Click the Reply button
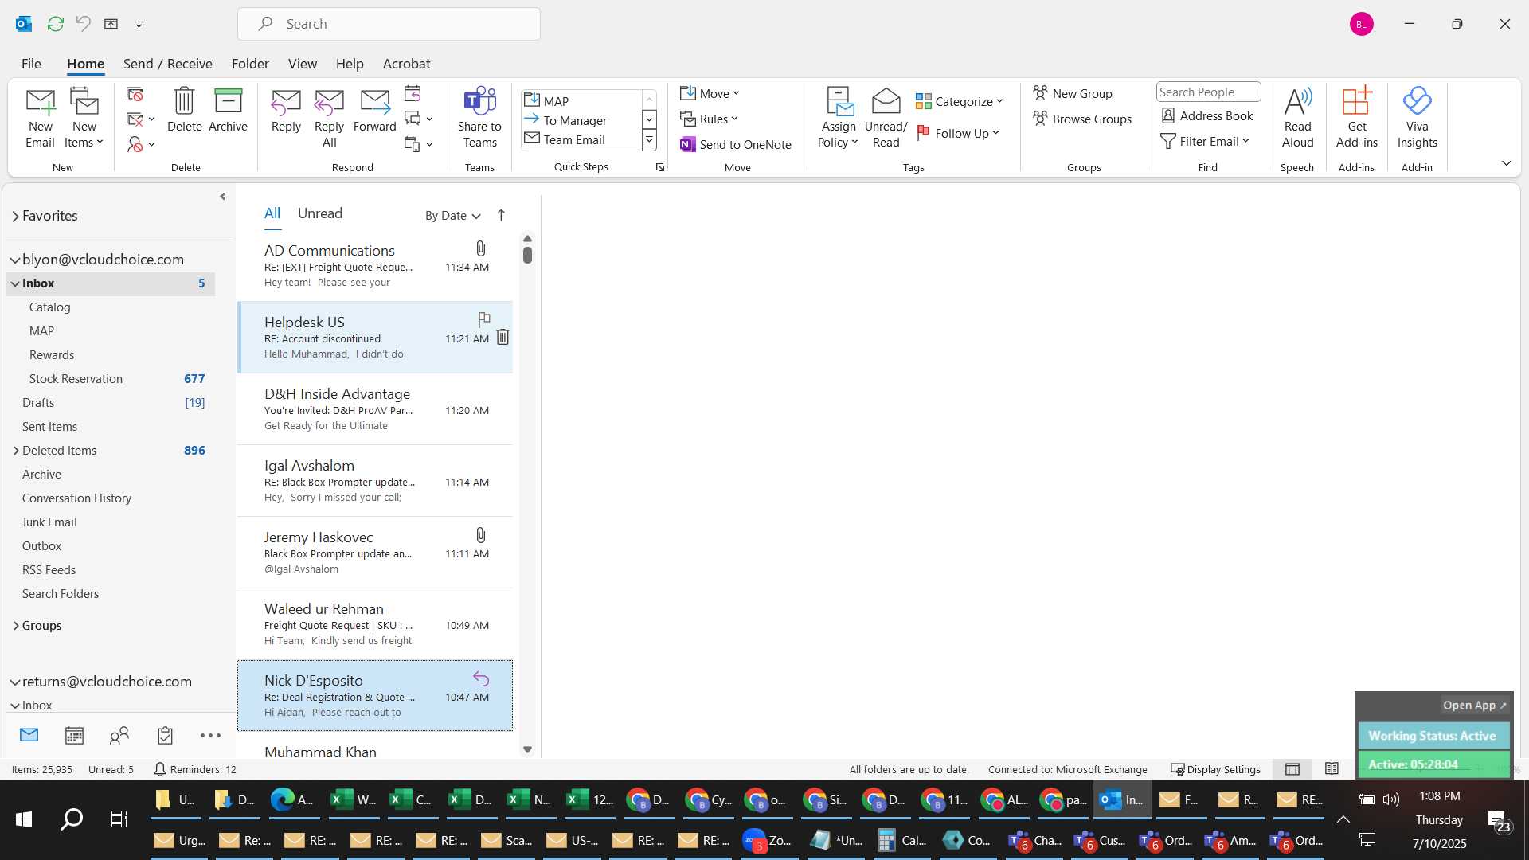The width and height of the screenshot is (1529, 860). pos(286,110)
